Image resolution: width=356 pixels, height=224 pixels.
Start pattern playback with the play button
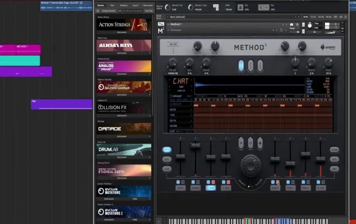(241, 143)
